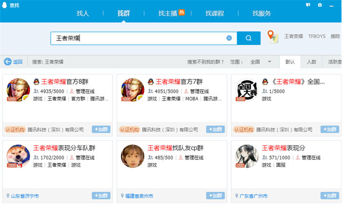Viewport: 342px width, 212px height.
Task: Click the TFBOYS hot search link
Action: coord(317,37)
